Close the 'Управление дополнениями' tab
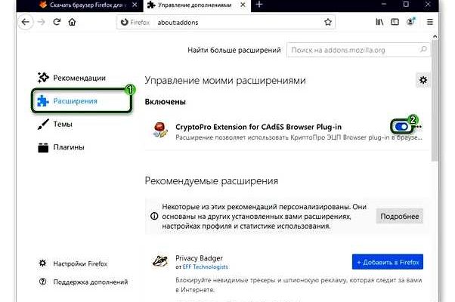The image size is (455, 302). click(243, 5)
